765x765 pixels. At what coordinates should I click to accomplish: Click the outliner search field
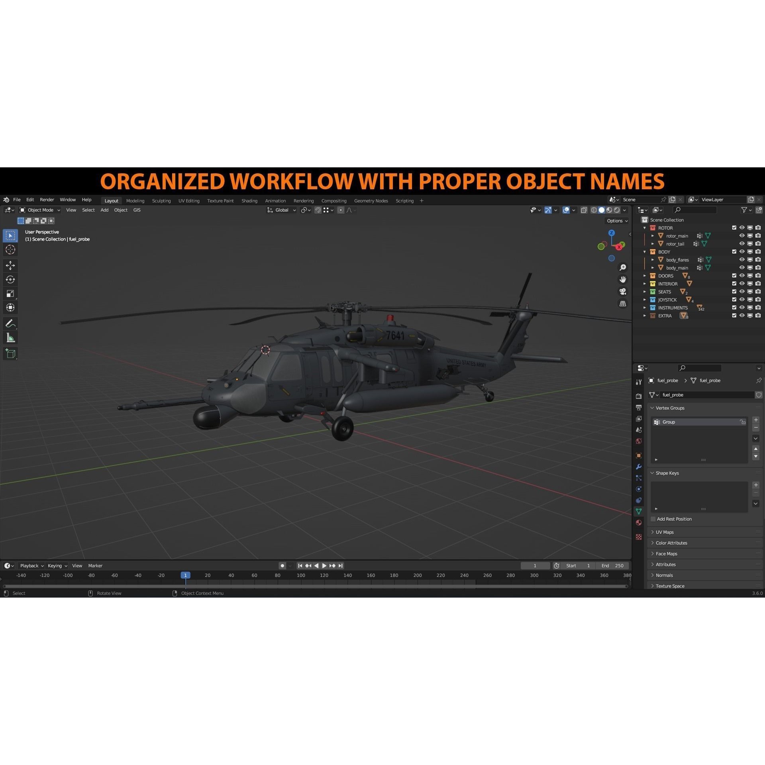coord(695,210)
